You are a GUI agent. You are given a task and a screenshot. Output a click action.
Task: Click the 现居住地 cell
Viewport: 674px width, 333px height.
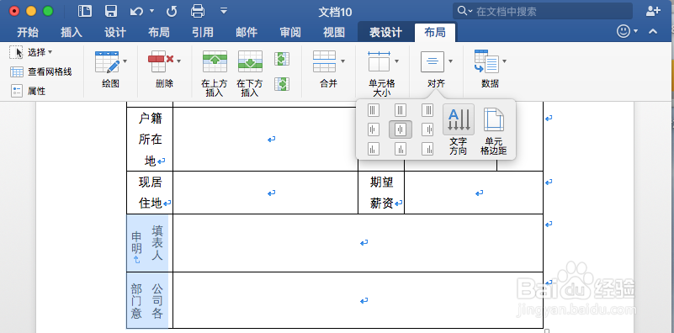150,193
